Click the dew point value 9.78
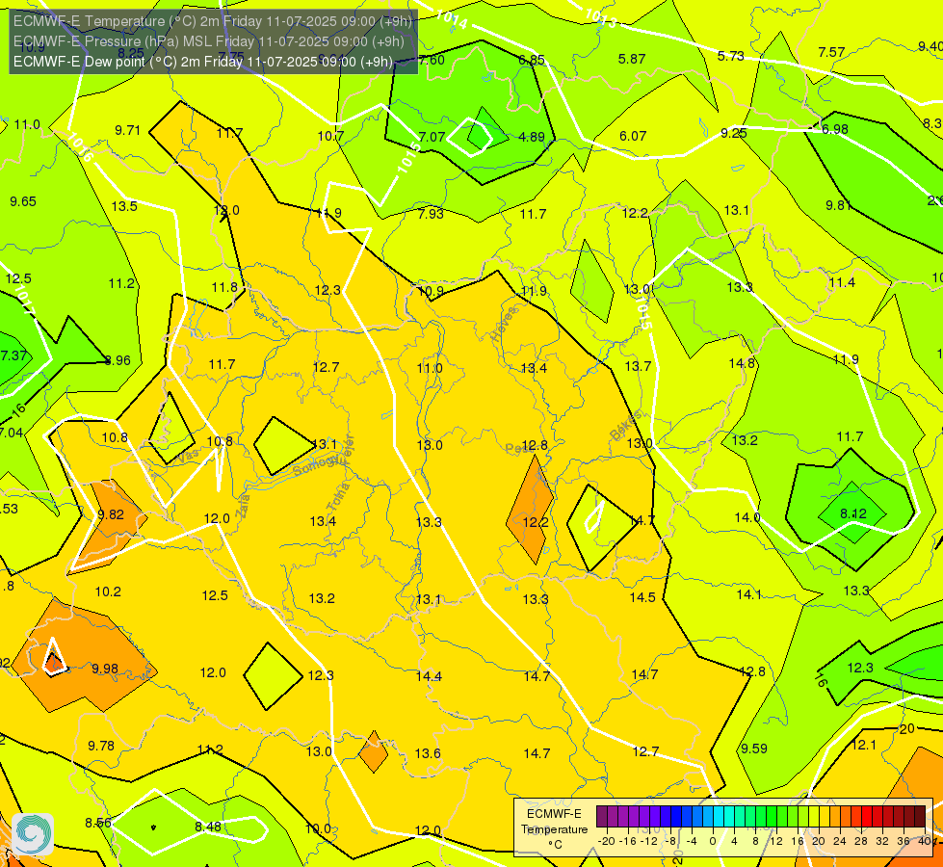The height and width of the screenshot is (867, 943). click(x=101, y=746)
